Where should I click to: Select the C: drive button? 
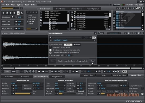pos(41,23)
